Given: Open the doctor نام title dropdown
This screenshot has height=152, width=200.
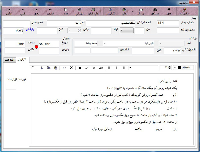Looking at the screenshot, I should (171, 43).
